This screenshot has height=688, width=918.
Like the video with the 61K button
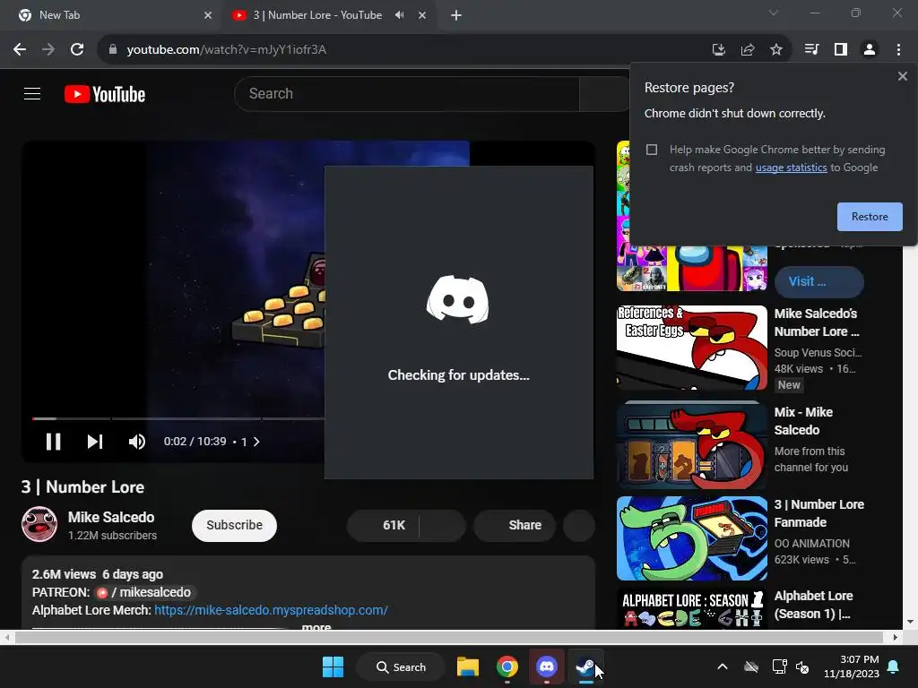coord(383,525)
